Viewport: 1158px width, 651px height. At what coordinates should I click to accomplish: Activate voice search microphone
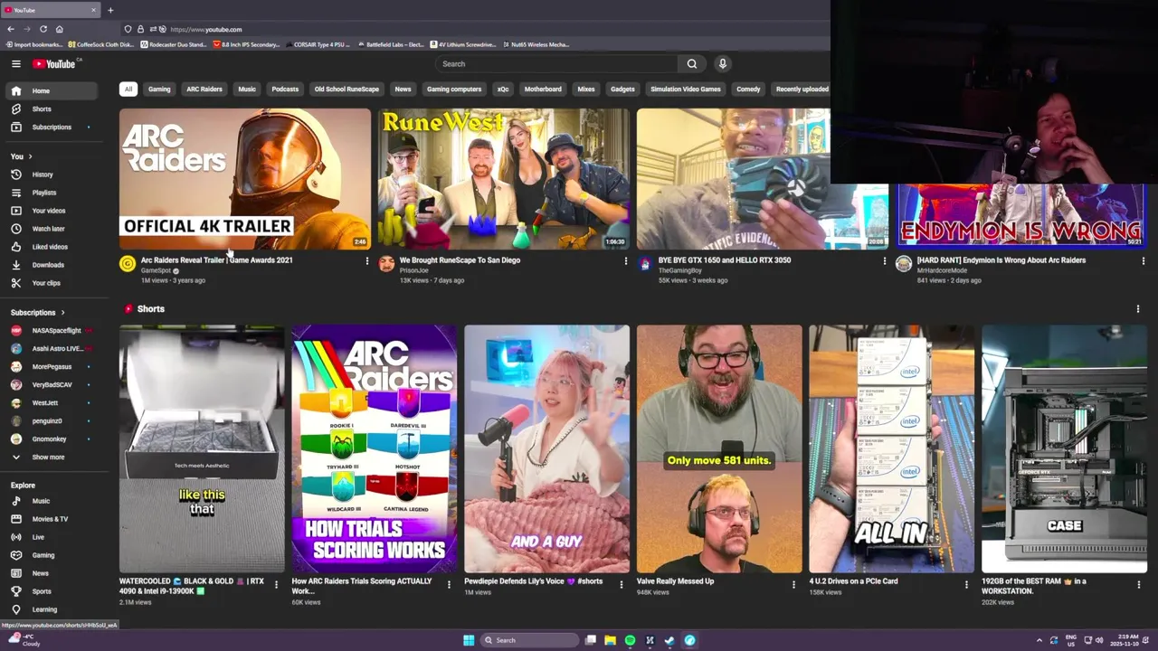click(x=723, y=63)
